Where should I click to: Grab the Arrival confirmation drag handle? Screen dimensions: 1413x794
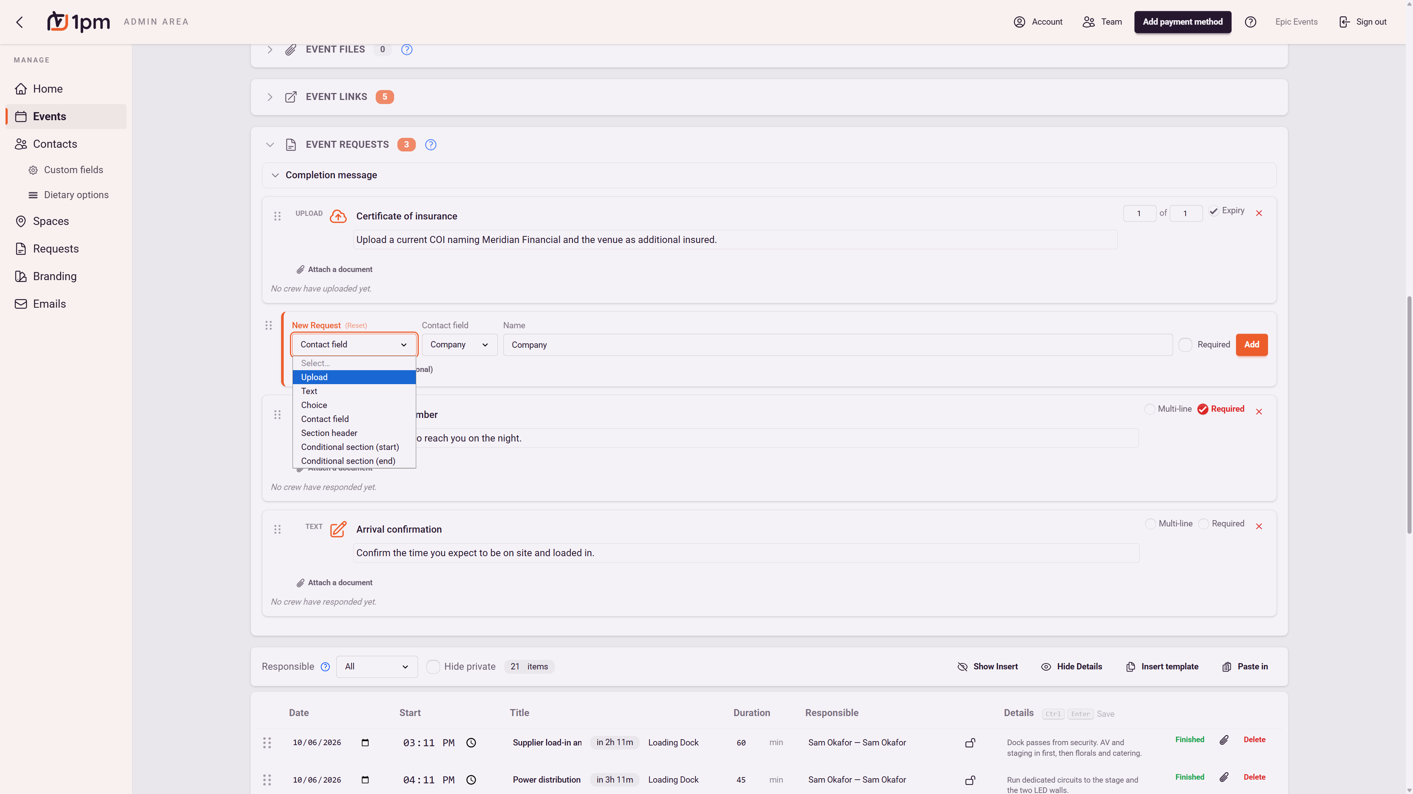click(x=277, y=529)
